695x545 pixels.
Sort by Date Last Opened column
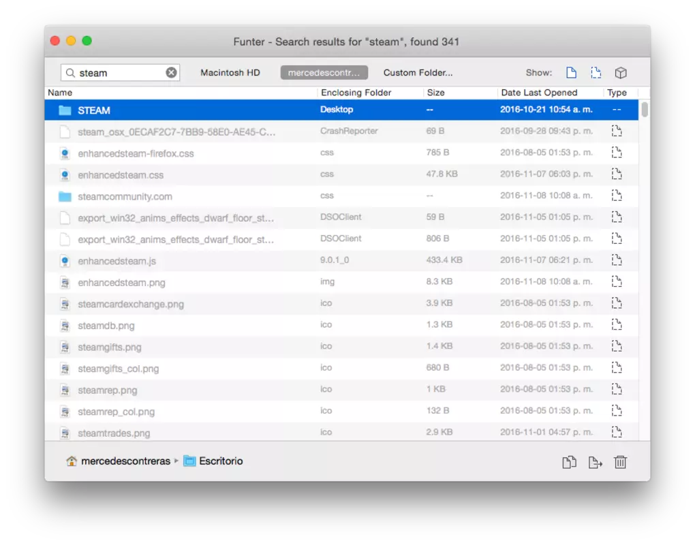pos(539,93)
